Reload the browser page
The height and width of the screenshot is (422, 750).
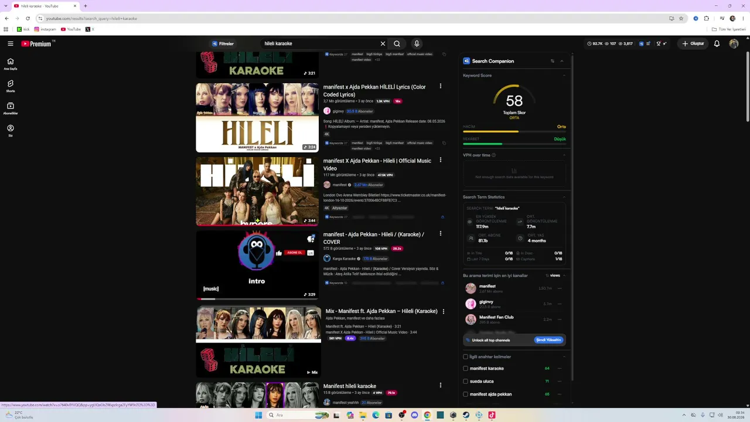coord(28,18)
